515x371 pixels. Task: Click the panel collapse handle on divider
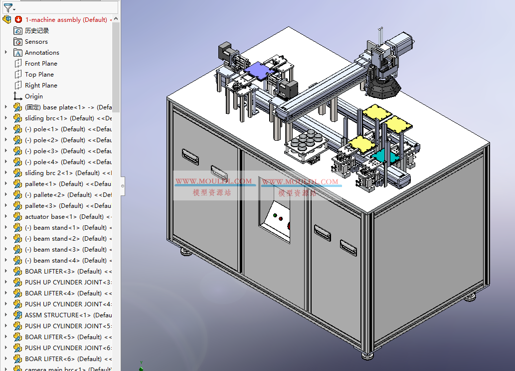tap(123, 186)
